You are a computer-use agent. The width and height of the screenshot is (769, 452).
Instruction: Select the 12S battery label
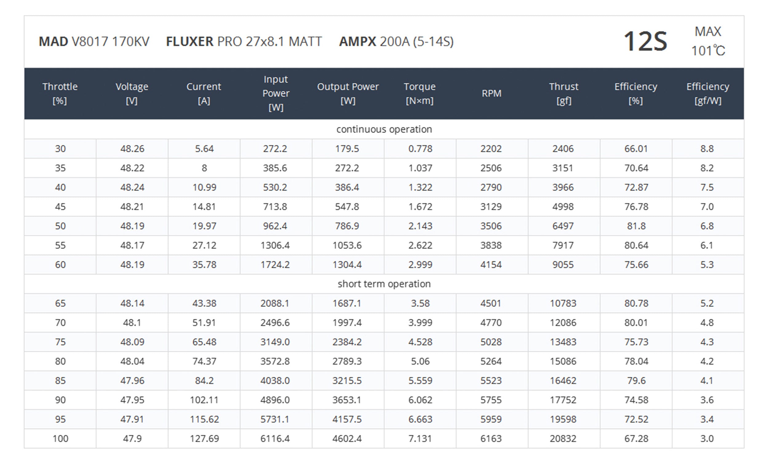[645, 42]
